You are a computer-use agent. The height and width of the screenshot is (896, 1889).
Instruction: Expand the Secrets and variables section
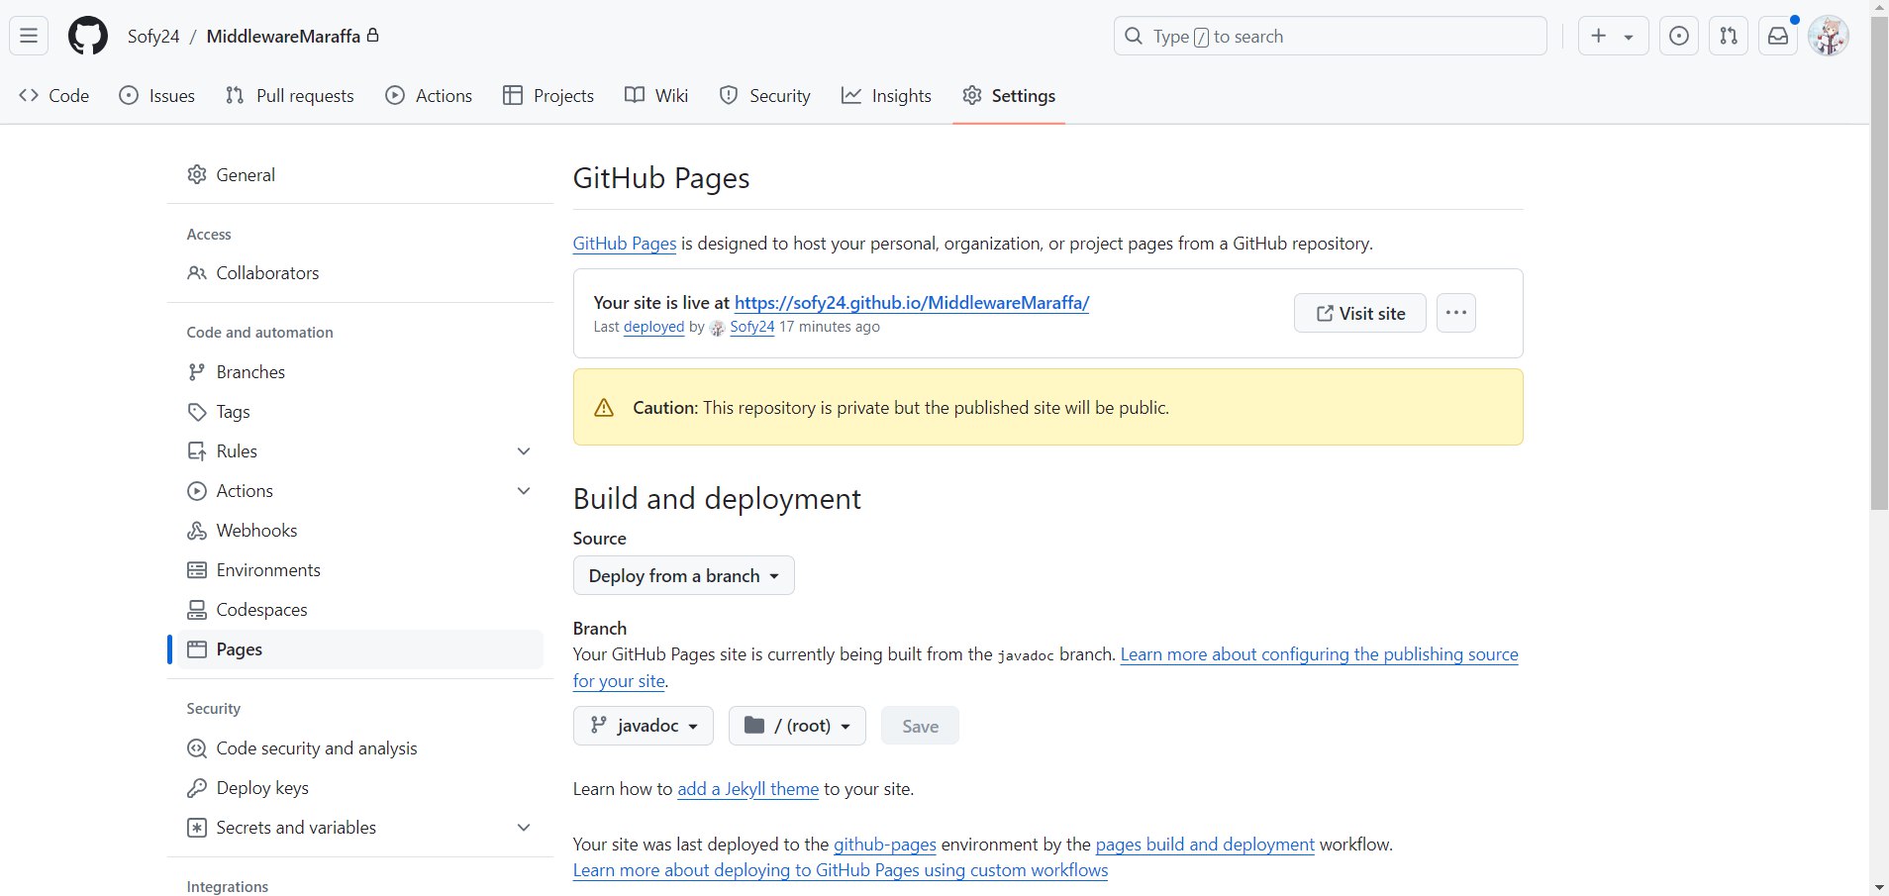coord(524,828)
